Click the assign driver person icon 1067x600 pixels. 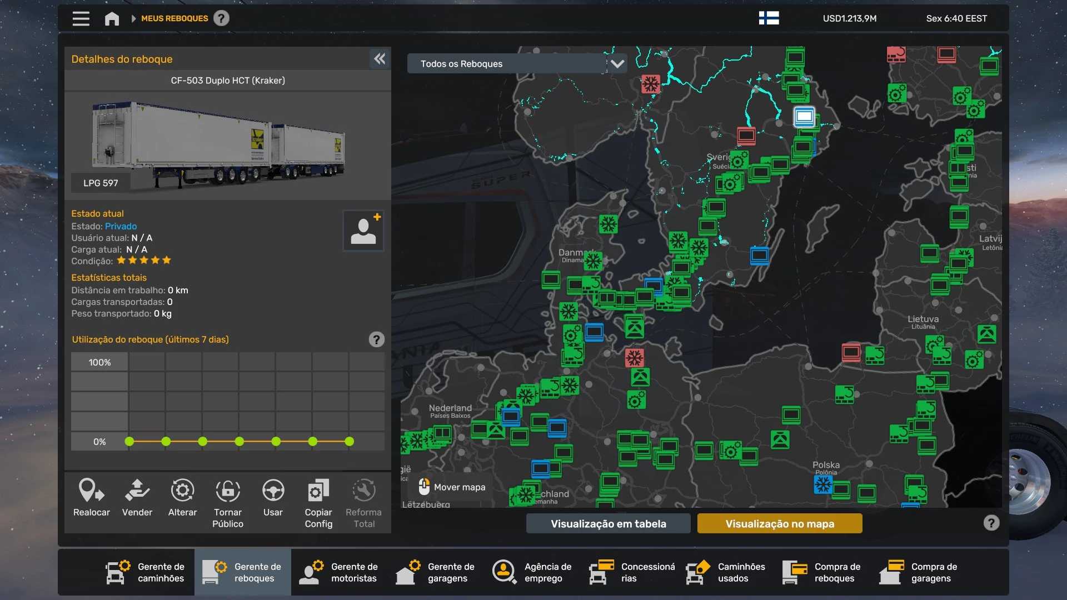(x=363, y=231)
